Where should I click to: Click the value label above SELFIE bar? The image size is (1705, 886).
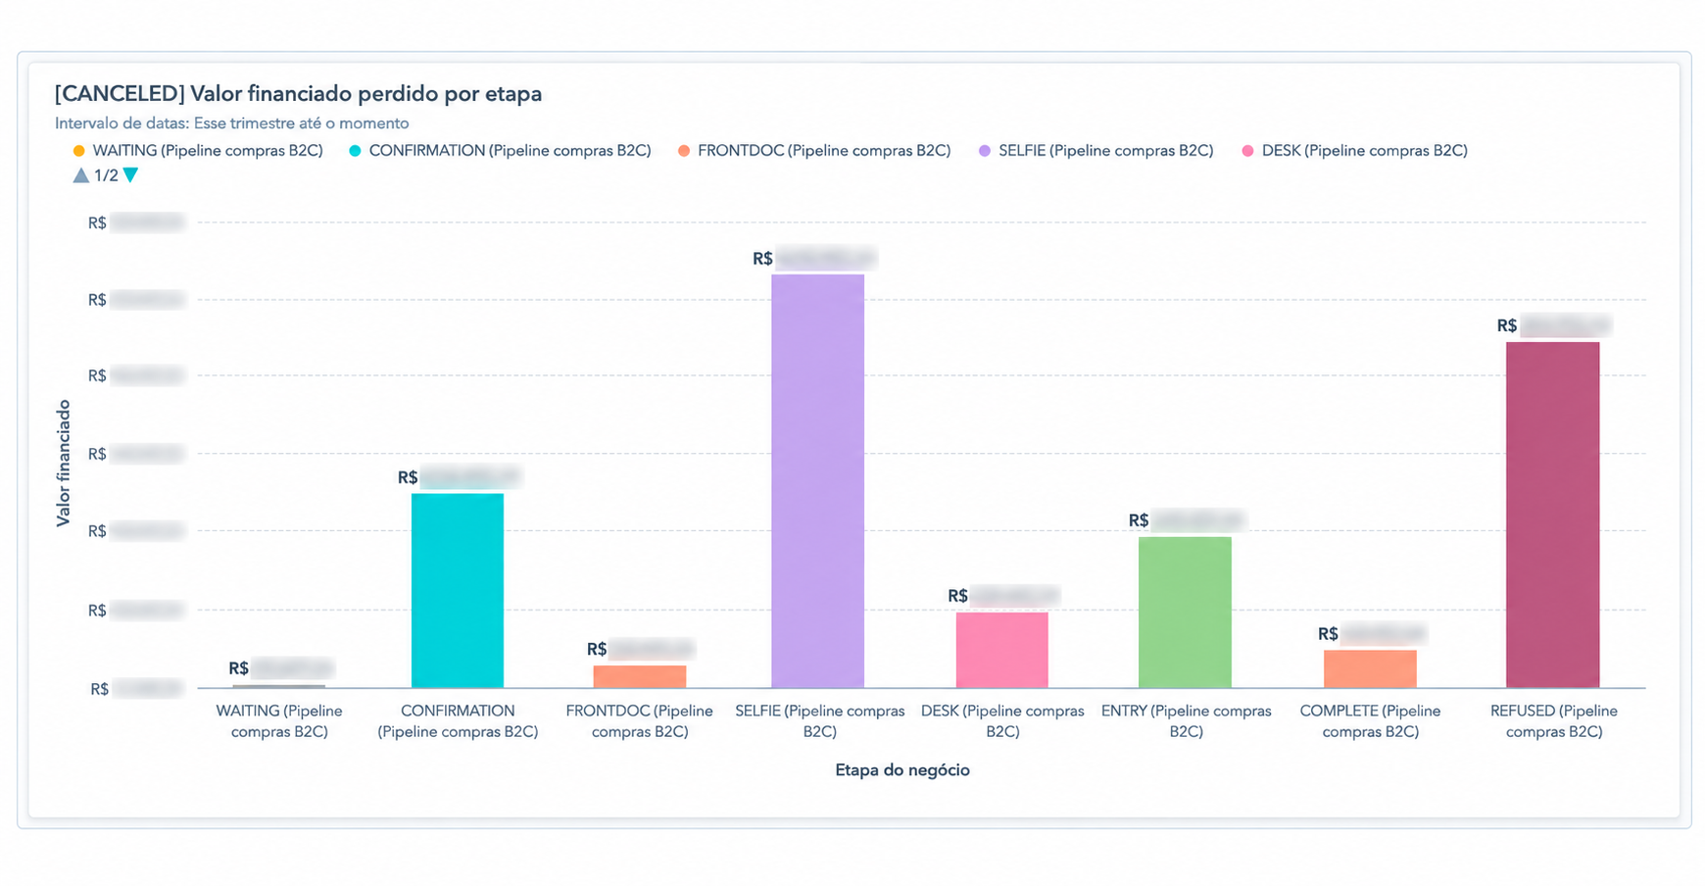[x=814, y=259]
